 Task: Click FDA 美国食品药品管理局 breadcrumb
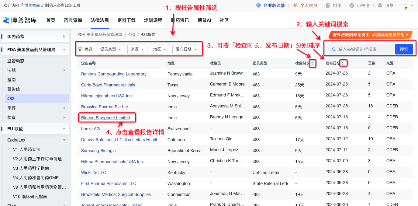(x=100, y=35)
